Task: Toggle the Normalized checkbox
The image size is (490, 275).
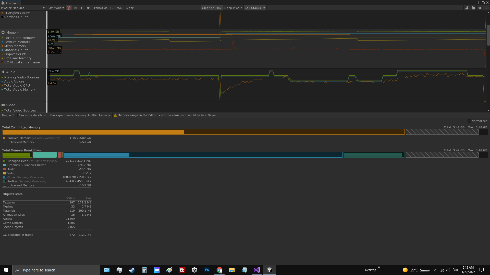Action: tap(469, 121)
